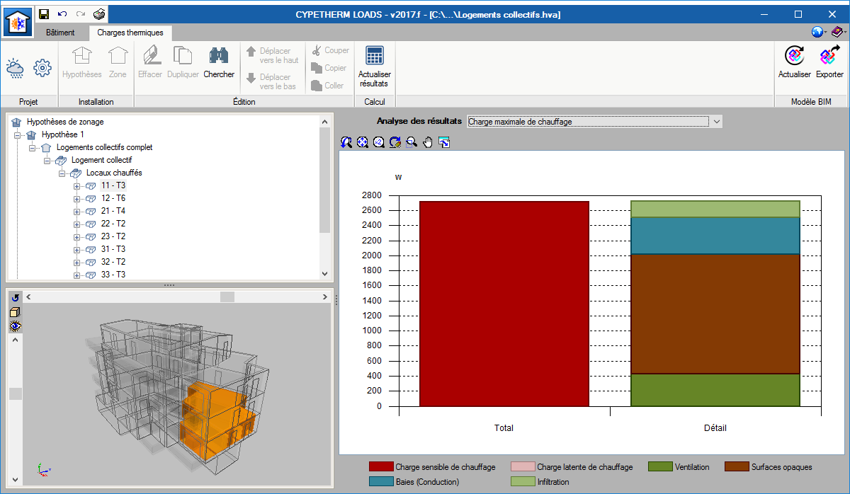Click Charge sensible de chauffage legend swatch
The width and height of the screenshot is (850, 494).
point(380,467)
